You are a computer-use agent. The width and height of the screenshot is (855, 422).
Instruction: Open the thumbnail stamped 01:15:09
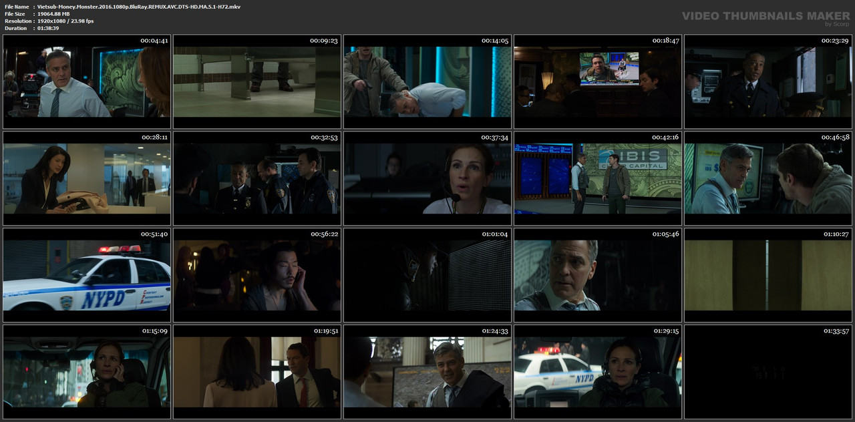pos(87,372)
